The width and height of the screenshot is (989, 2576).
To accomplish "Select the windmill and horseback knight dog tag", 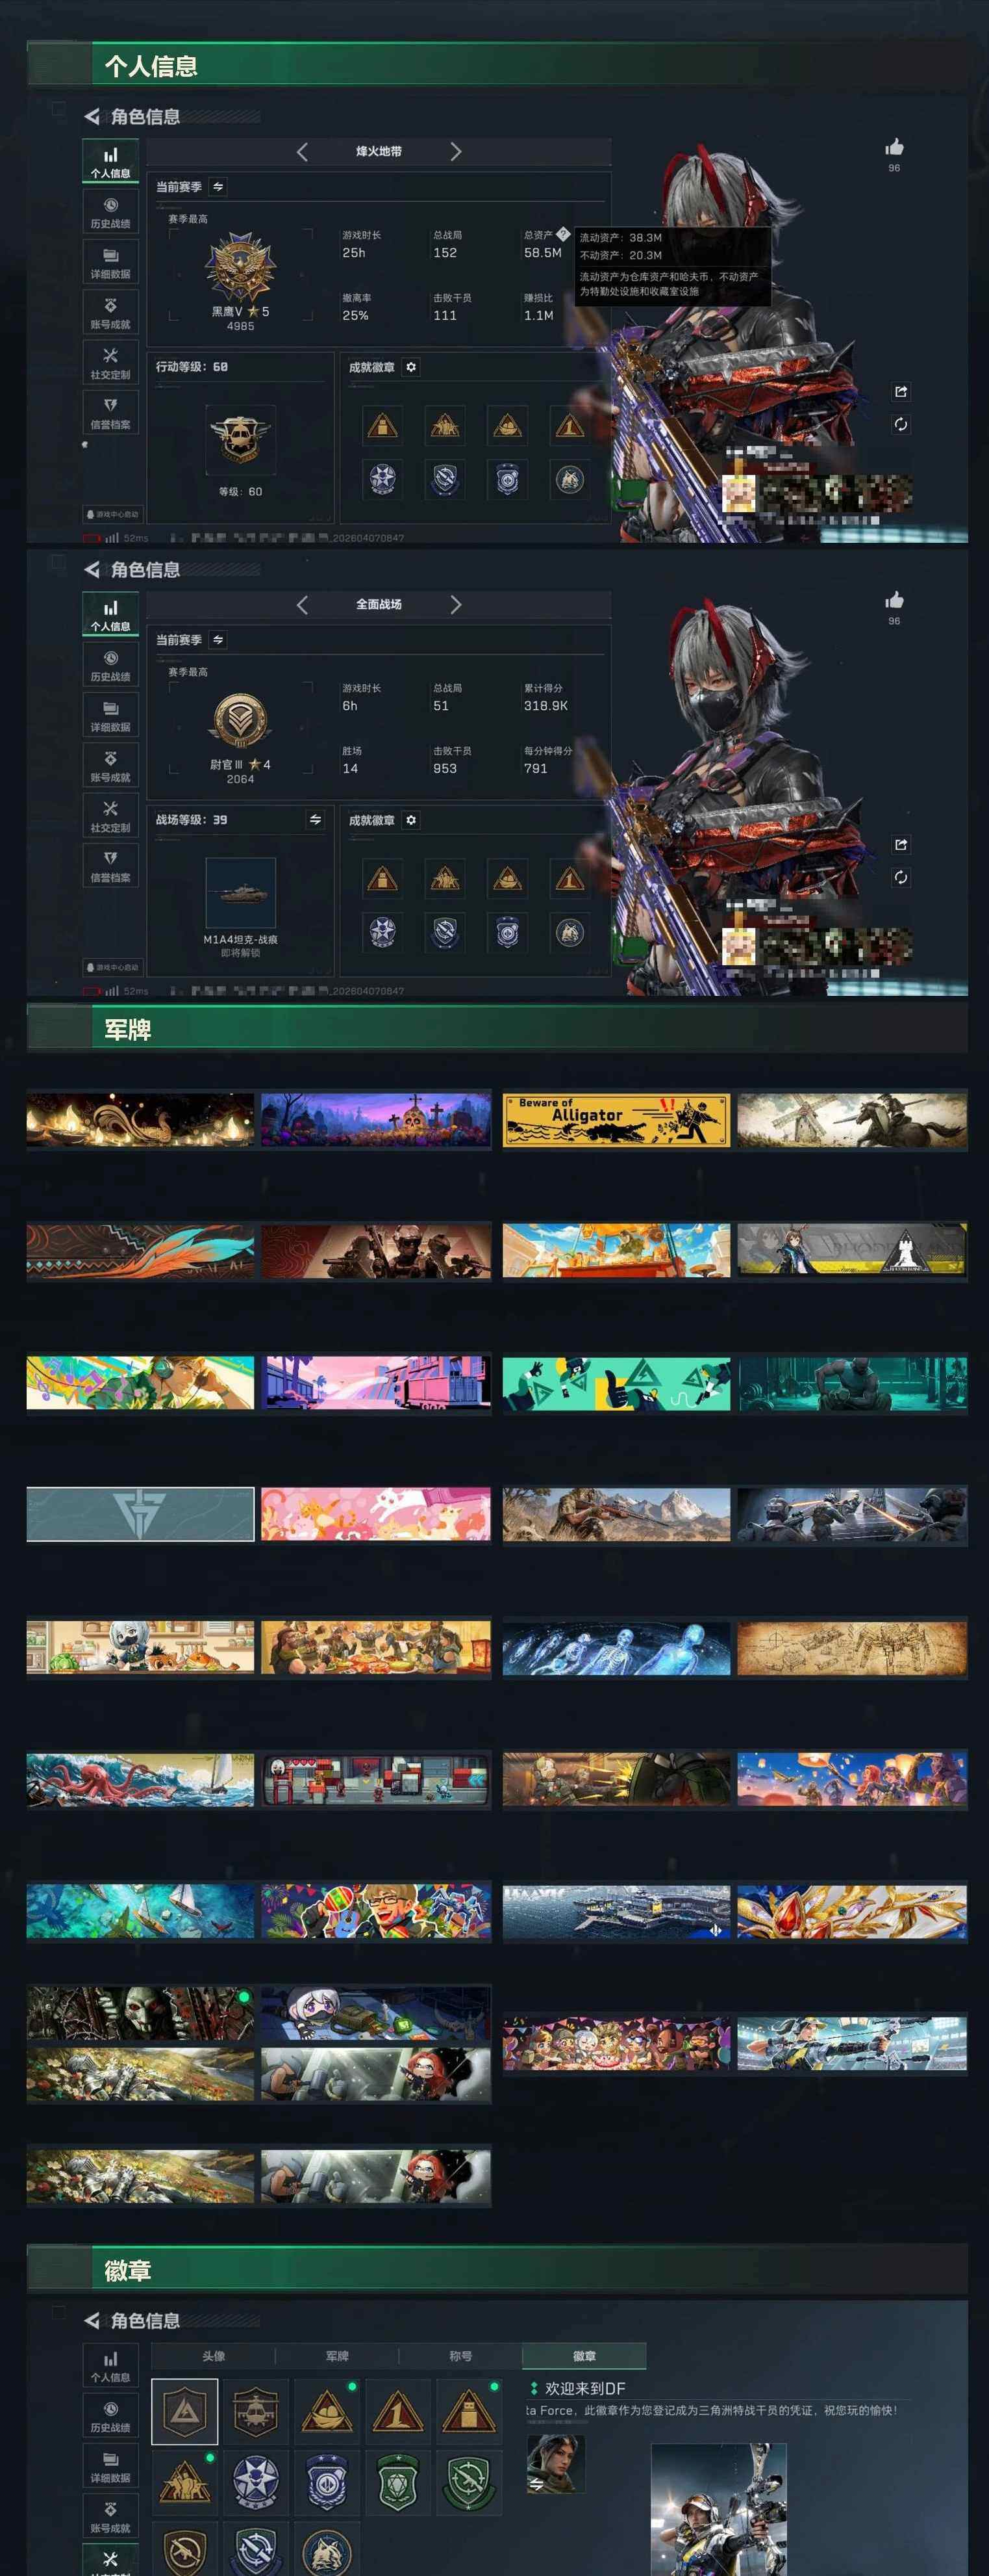I will [852, 1119].
